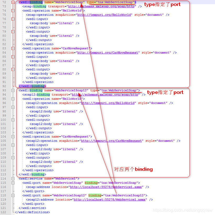Collapse the HelloWorld operation fold on line 74
Image resolution: width=215 pixels, height=215 pixels.
click(13, 11)
